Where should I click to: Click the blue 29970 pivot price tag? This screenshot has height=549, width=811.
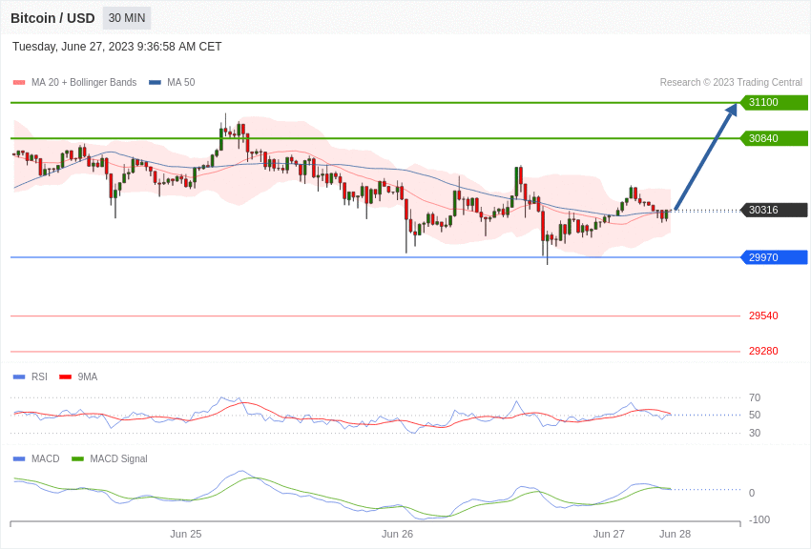773,257
